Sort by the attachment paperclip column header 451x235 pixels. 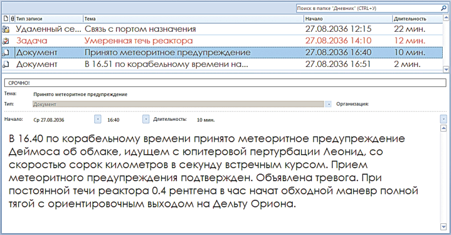(x=12, y=19)
